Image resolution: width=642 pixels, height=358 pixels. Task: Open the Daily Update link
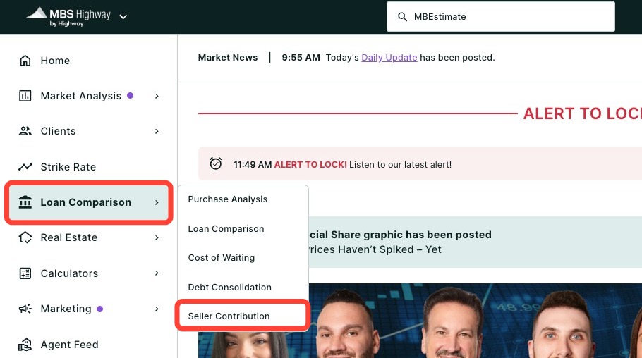point(389,58)
